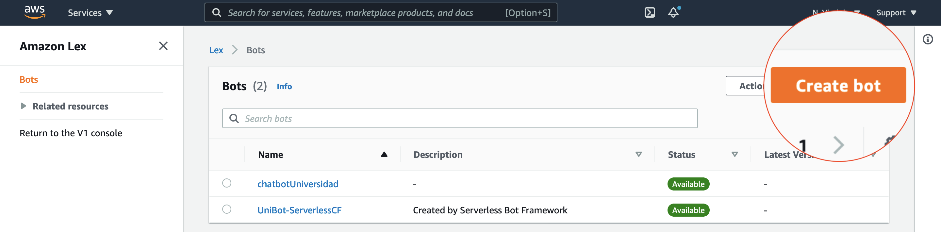Image resolution: width=941 pixels, height=232 pixels.
Task: Click Return to the V1 console
Action: coord(71,133)
